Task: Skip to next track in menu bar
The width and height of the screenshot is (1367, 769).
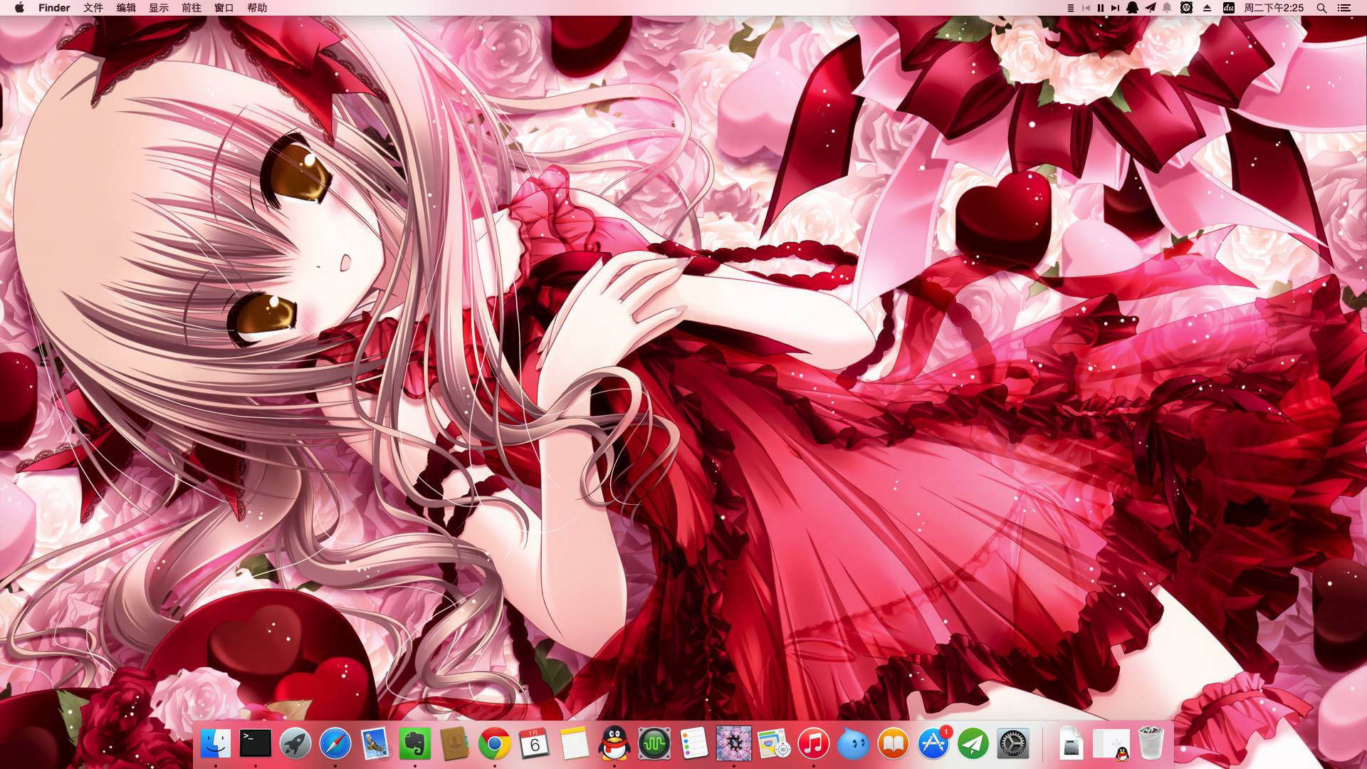Action: click(x=1115, y=8)
